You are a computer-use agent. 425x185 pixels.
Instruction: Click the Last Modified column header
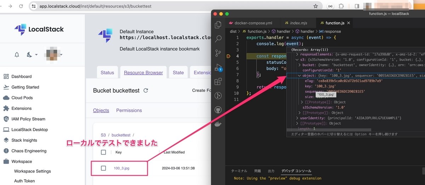pyautogui.click(x=174, y=152)
